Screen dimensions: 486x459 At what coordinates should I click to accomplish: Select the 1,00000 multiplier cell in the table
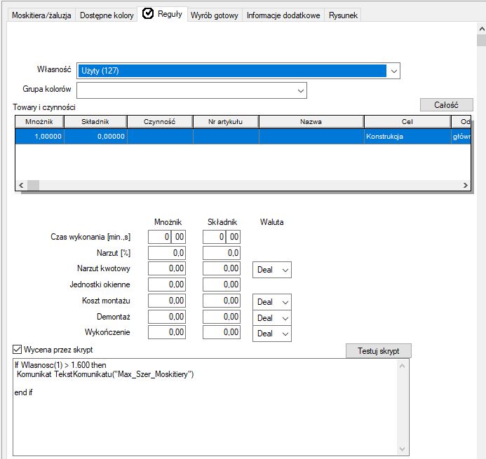39,137
